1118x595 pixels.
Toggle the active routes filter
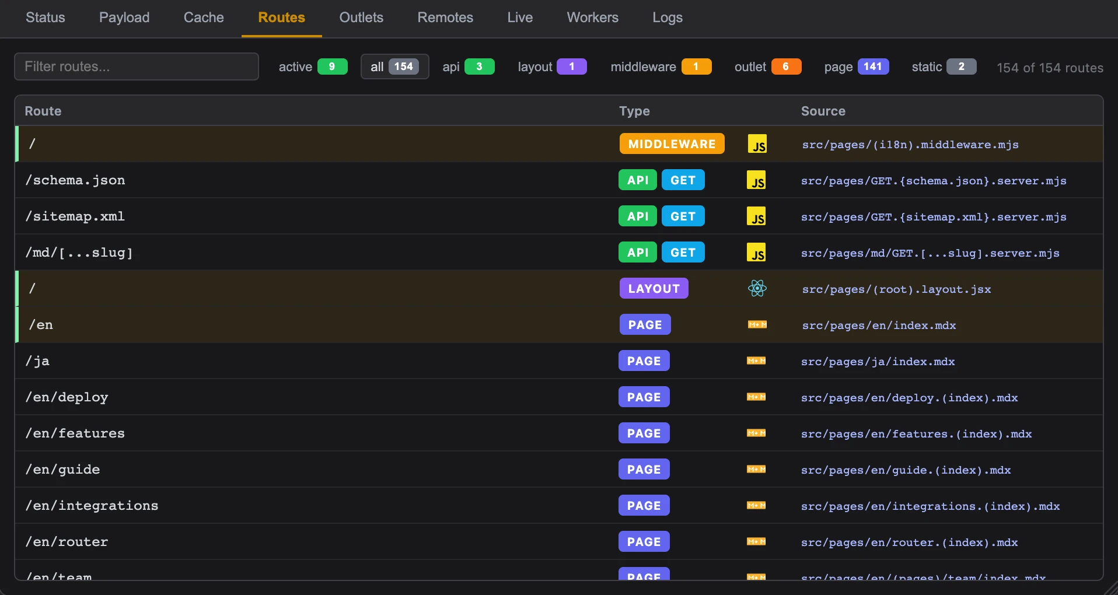[x=312, y=67]
